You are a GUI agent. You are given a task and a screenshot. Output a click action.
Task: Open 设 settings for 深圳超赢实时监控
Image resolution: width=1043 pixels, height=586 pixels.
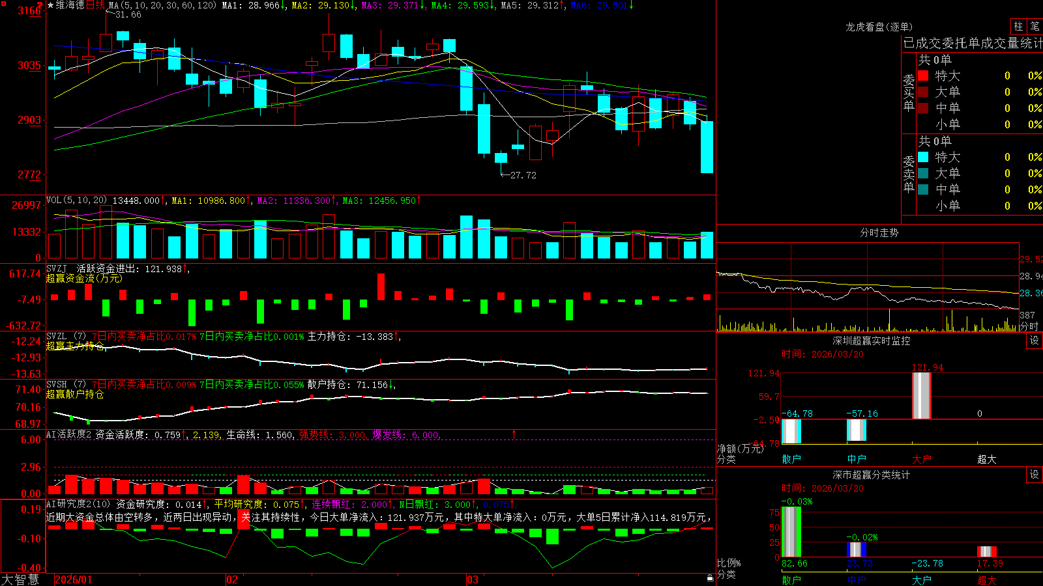tap(1035, 341)
